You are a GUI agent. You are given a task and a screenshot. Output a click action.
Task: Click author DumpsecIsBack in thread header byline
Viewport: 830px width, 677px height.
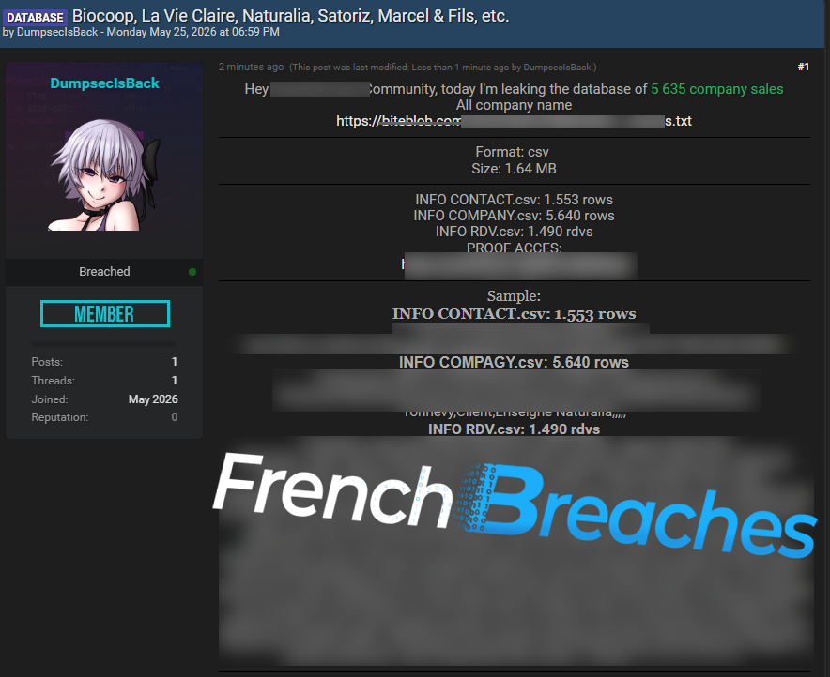click(57, 32)
